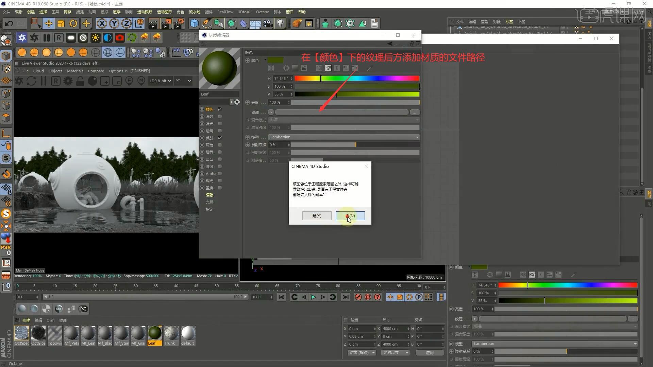
Task: Click 是(Y) button in dialog
Action: coord(317,216)
